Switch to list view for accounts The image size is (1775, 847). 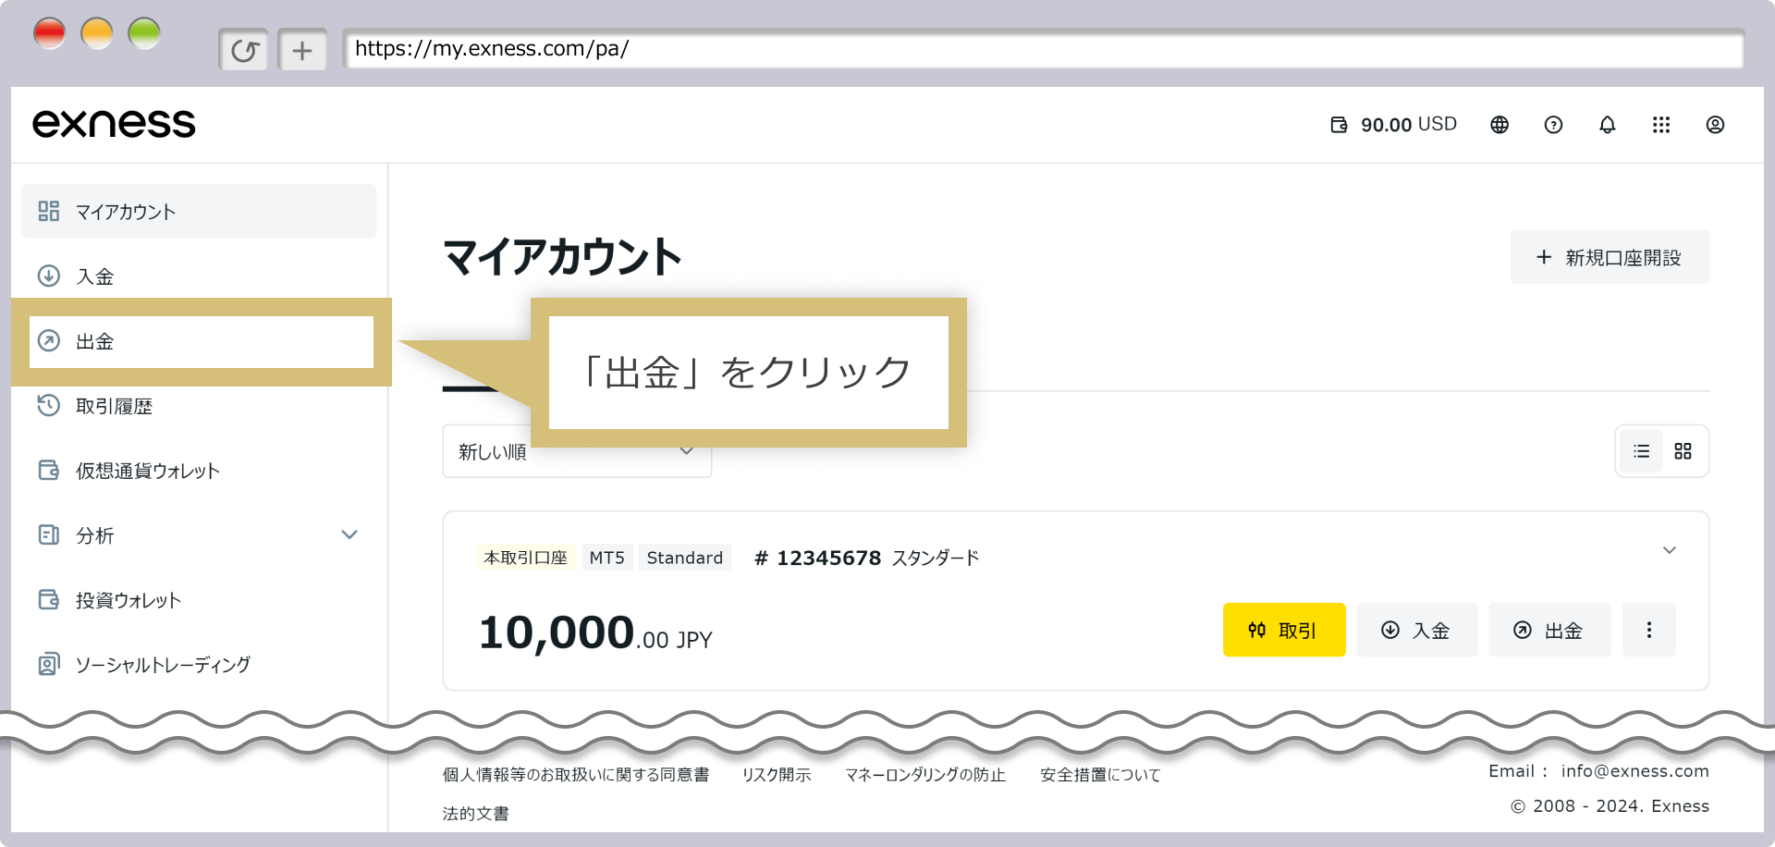pyautogui.click(x=1641, y=451)
